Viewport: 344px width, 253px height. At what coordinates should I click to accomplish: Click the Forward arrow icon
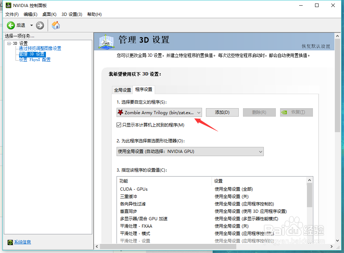[40, 25]
